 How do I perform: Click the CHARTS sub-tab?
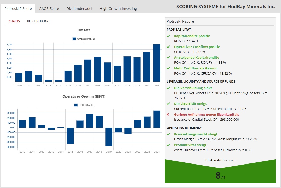(x=14, y=21)
